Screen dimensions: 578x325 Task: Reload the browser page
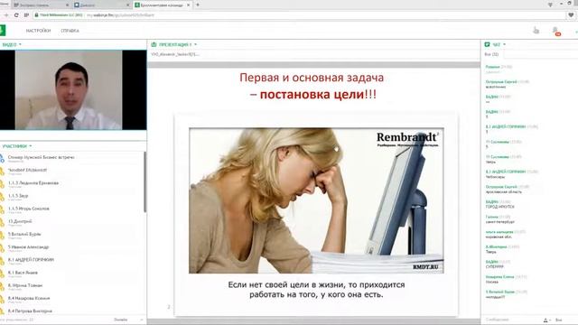click(x=16, y=15)
